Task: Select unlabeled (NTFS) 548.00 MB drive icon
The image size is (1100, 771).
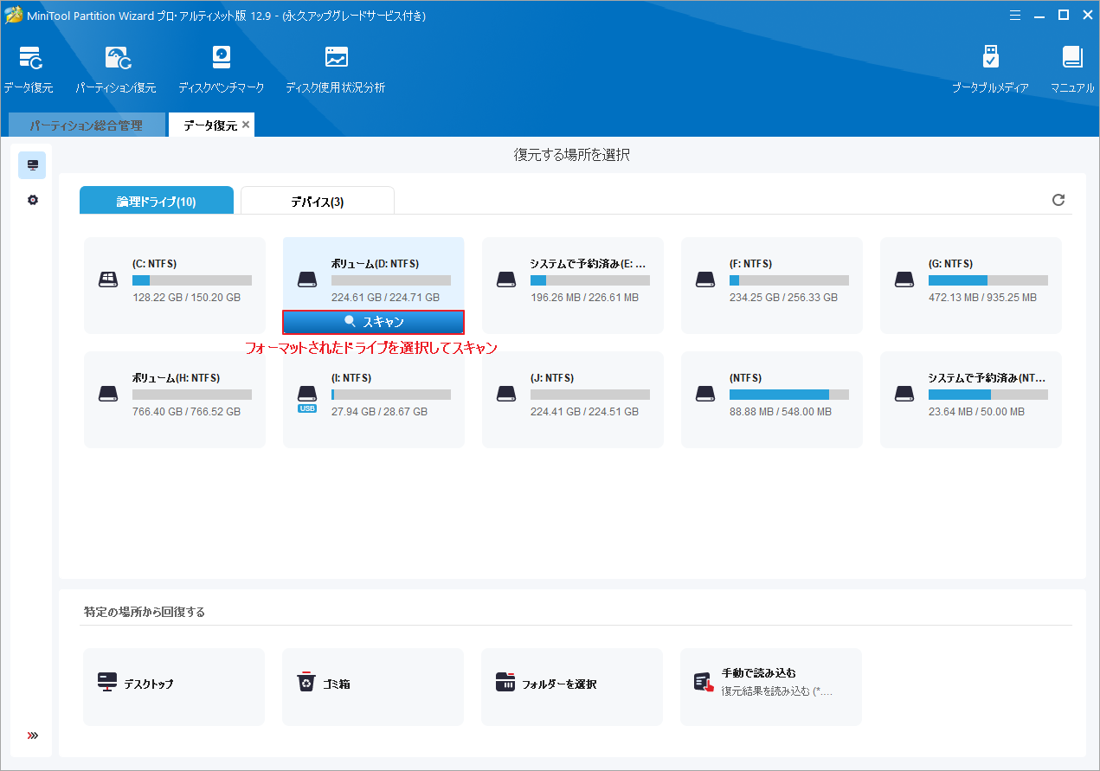Action: (705, 395)
